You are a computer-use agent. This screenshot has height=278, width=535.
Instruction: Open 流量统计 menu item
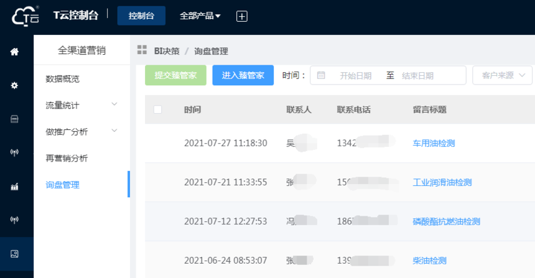(62, 105)
